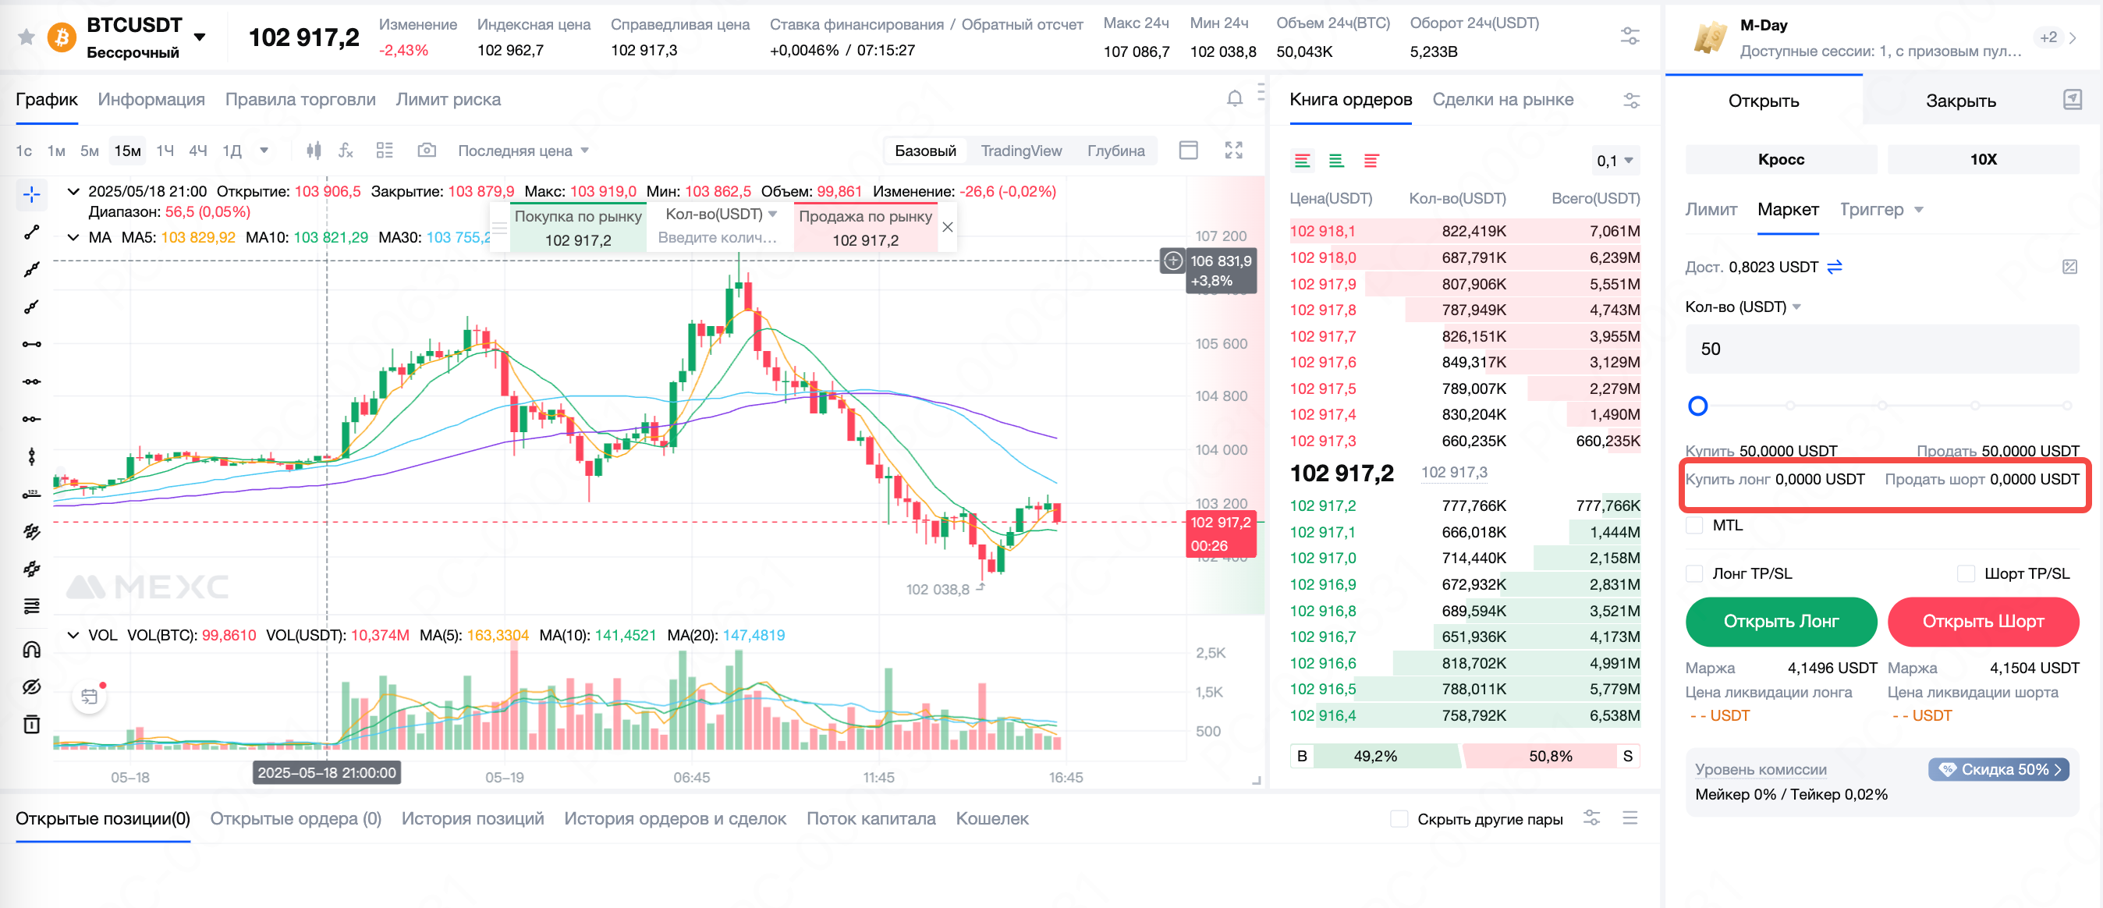The width and height of the screenshot is (2103, 908).
Task: Open Последняя цена price type dropdown
Action: (523, 151)
